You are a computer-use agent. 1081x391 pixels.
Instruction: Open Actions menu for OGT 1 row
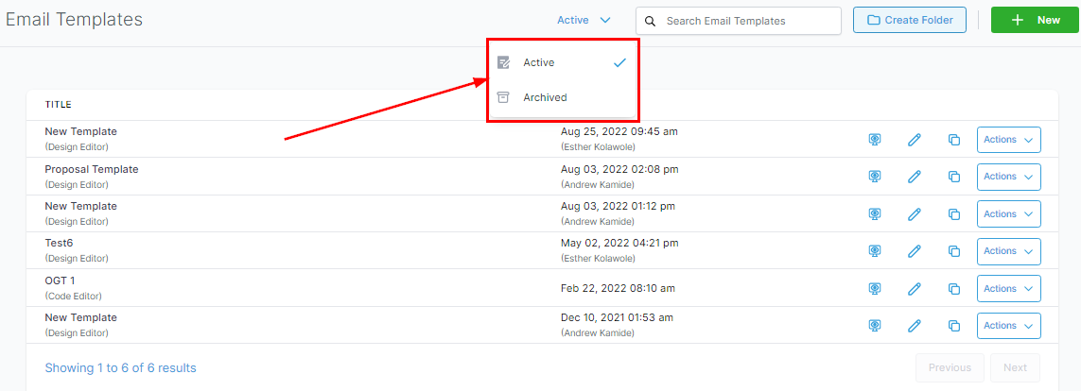tap(1008, 289)
